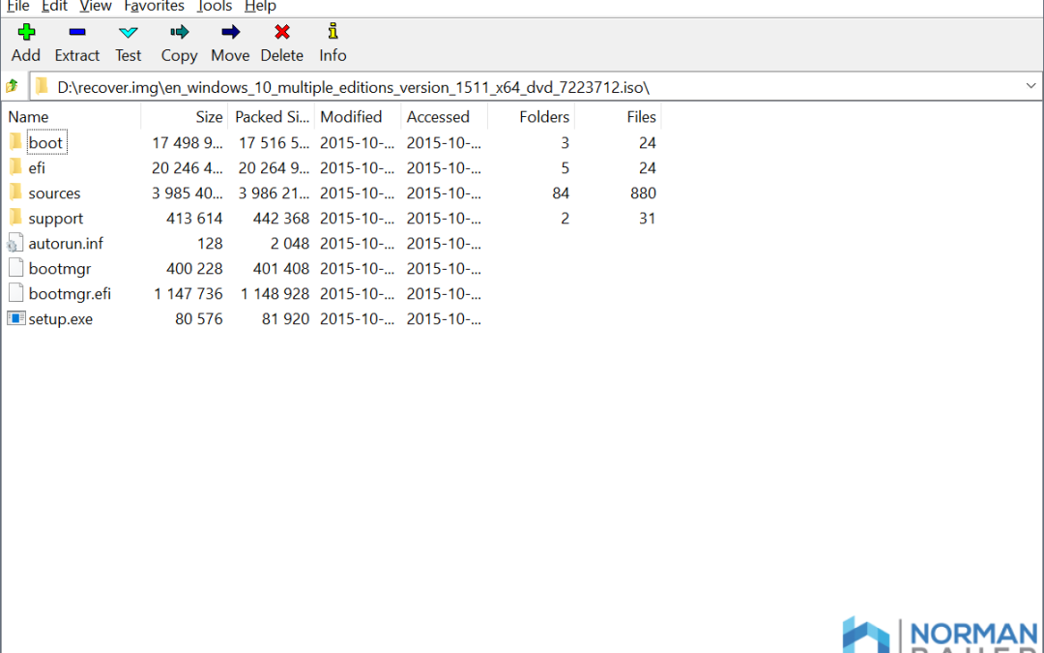The image size is (1044, 653).
Task: Click packed size 1 148 928 of bootmgr.efi
Action: point(275,294)
